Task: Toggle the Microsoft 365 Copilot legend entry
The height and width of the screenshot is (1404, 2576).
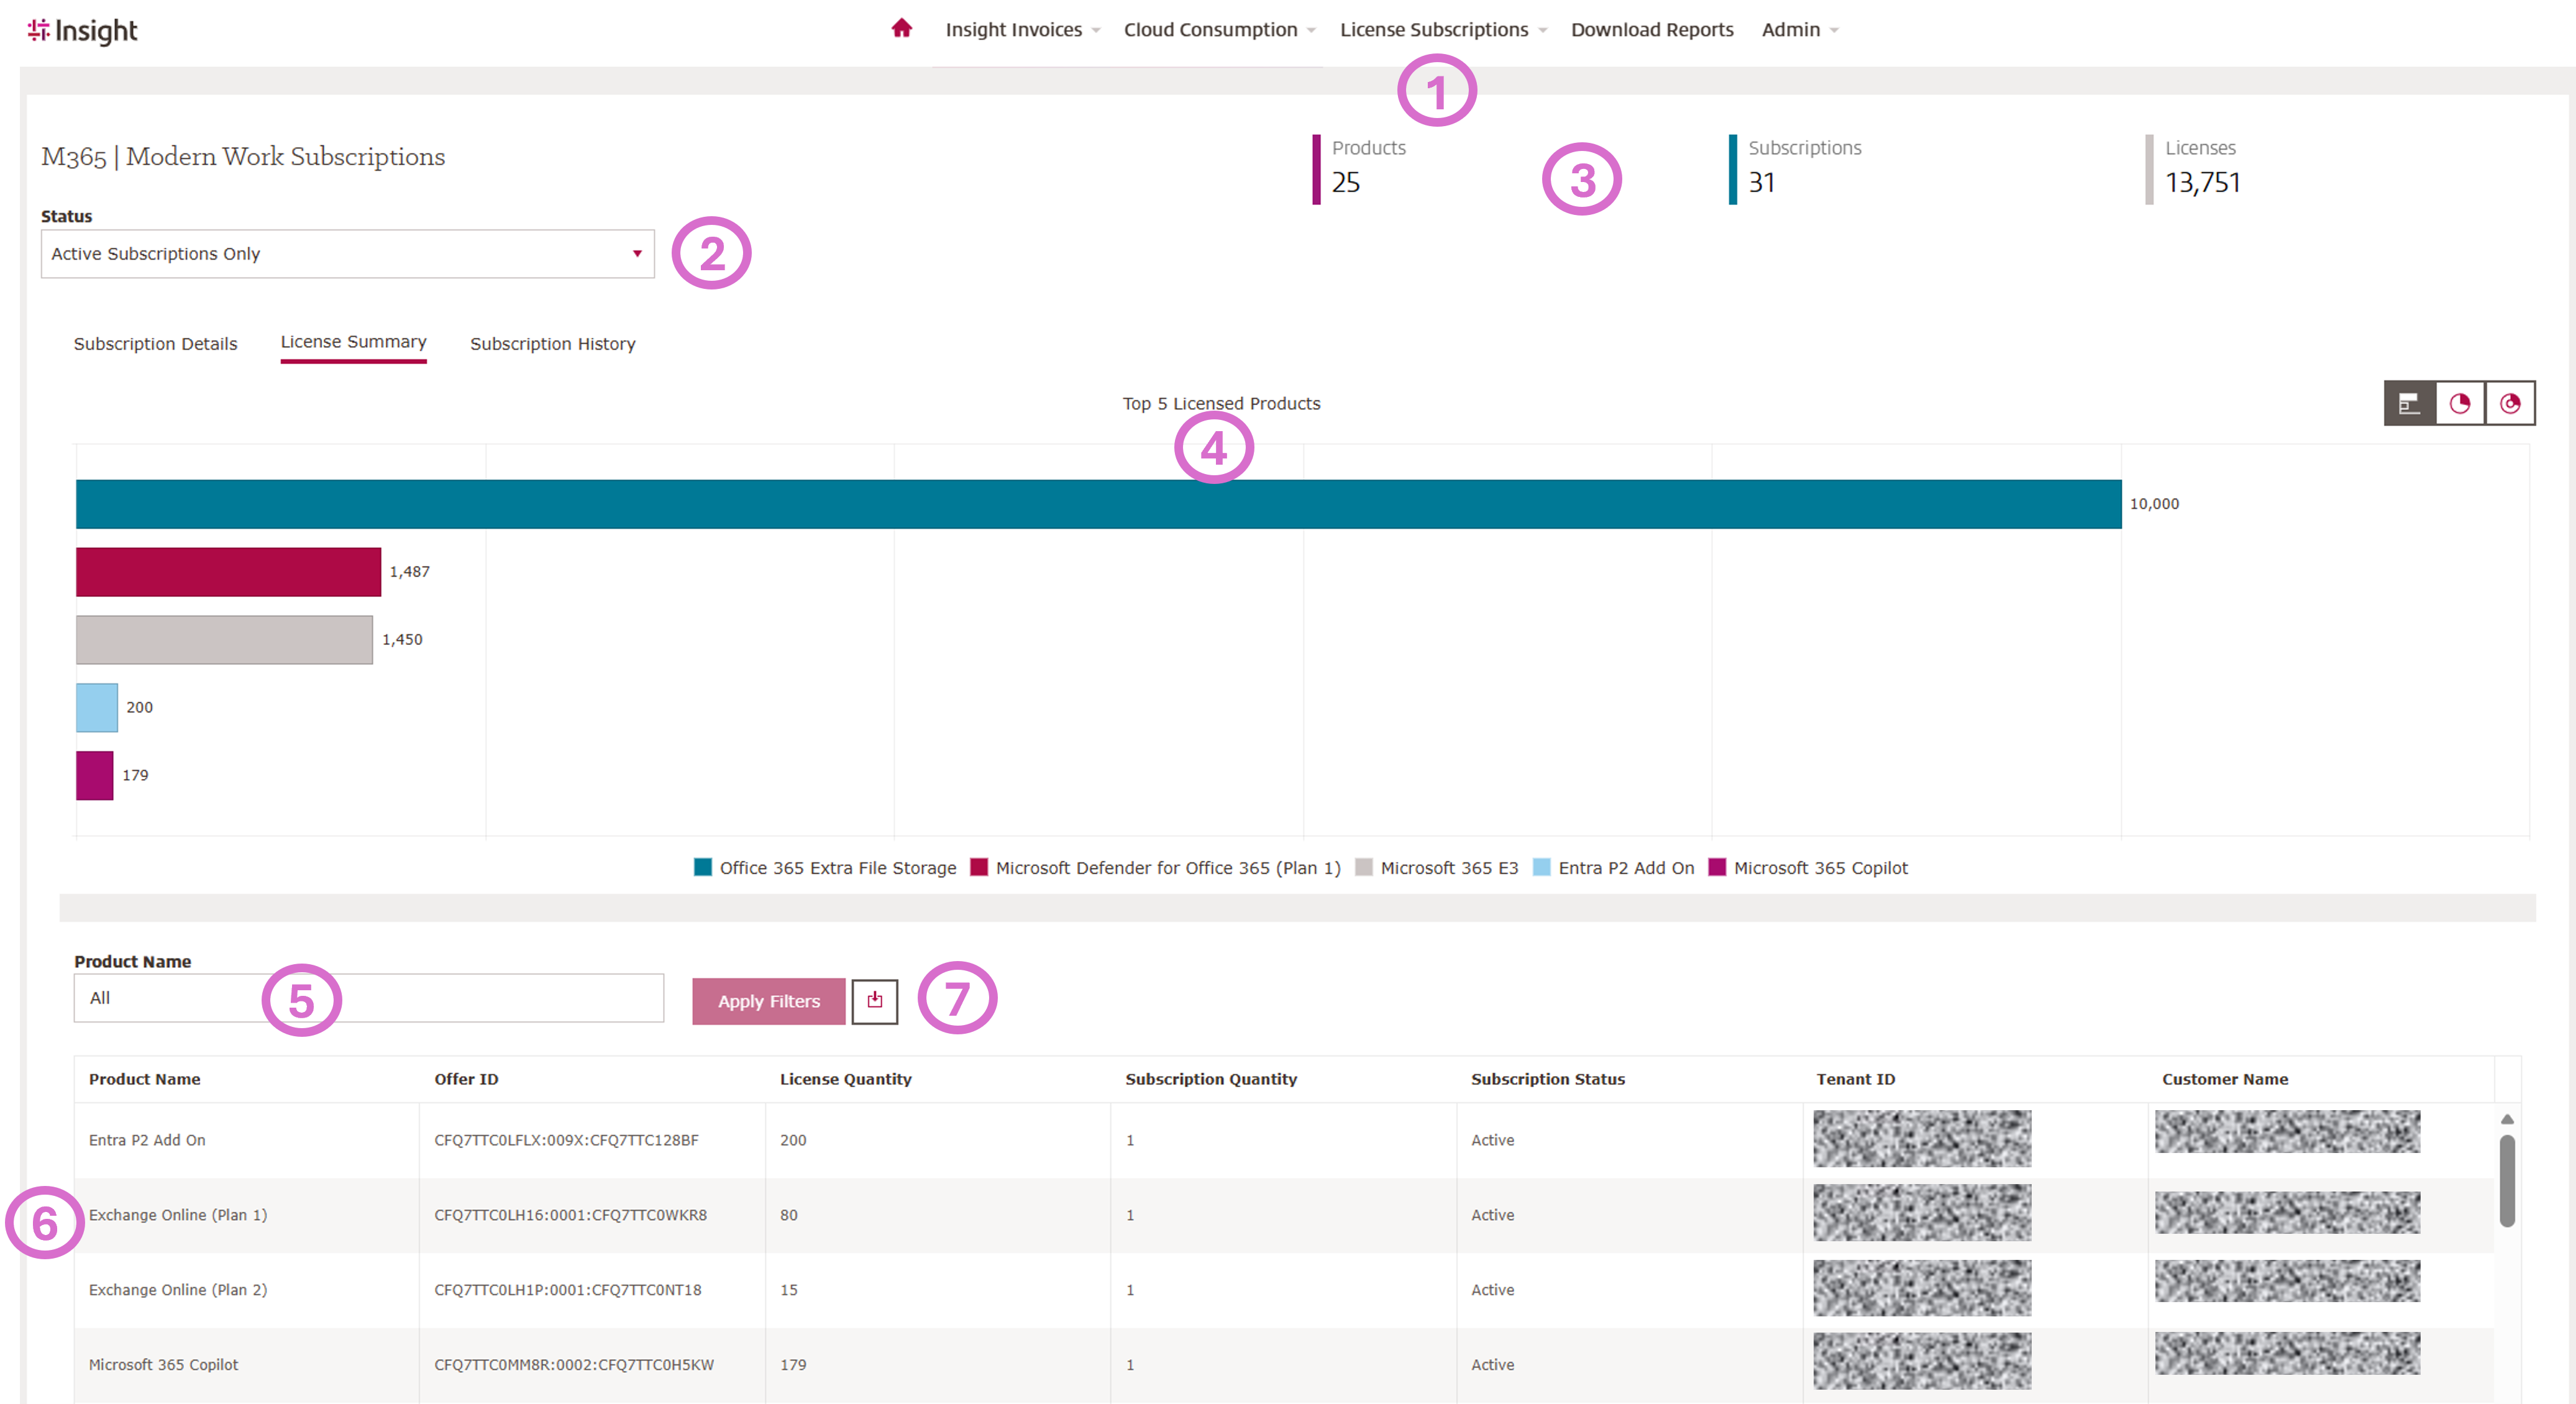Action: pos(1808,868)
